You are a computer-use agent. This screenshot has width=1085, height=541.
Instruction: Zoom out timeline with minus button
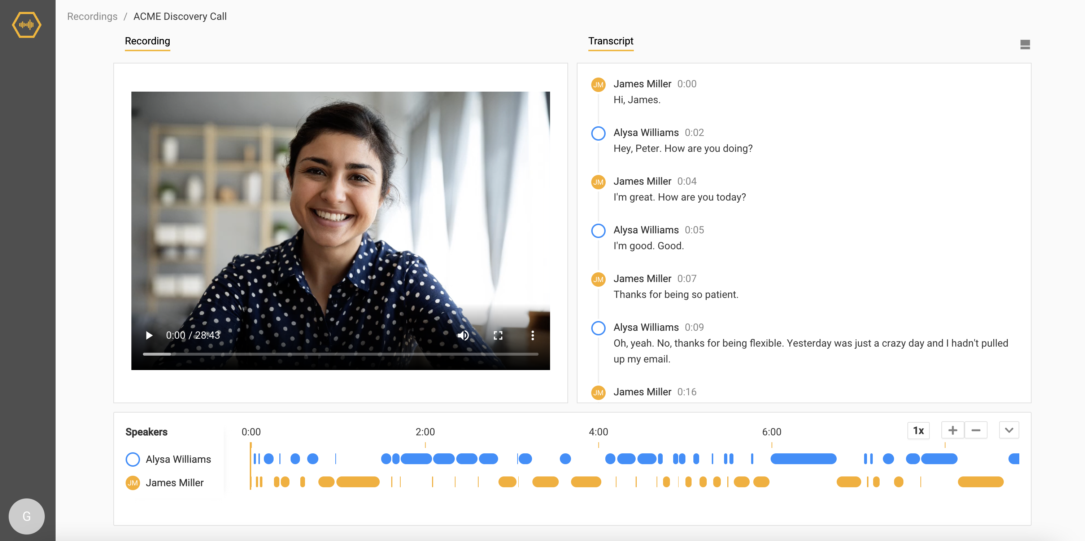(976, 430)
